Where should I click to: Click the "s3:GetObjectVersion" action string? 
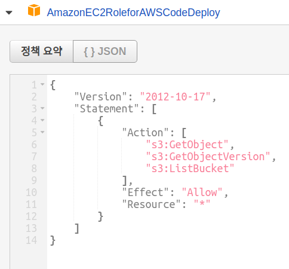pos(208,157)
